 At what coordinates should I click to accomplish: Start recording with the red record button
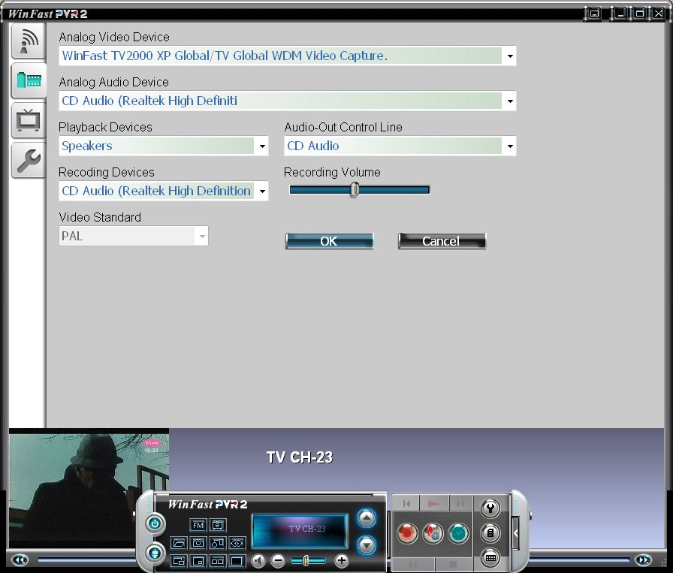(x=407, y=533)
